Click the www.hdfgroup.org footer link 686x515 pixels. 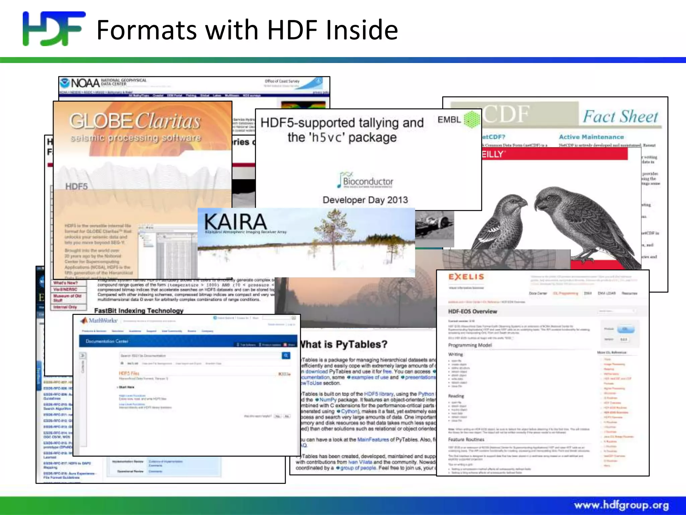[621, 505]
